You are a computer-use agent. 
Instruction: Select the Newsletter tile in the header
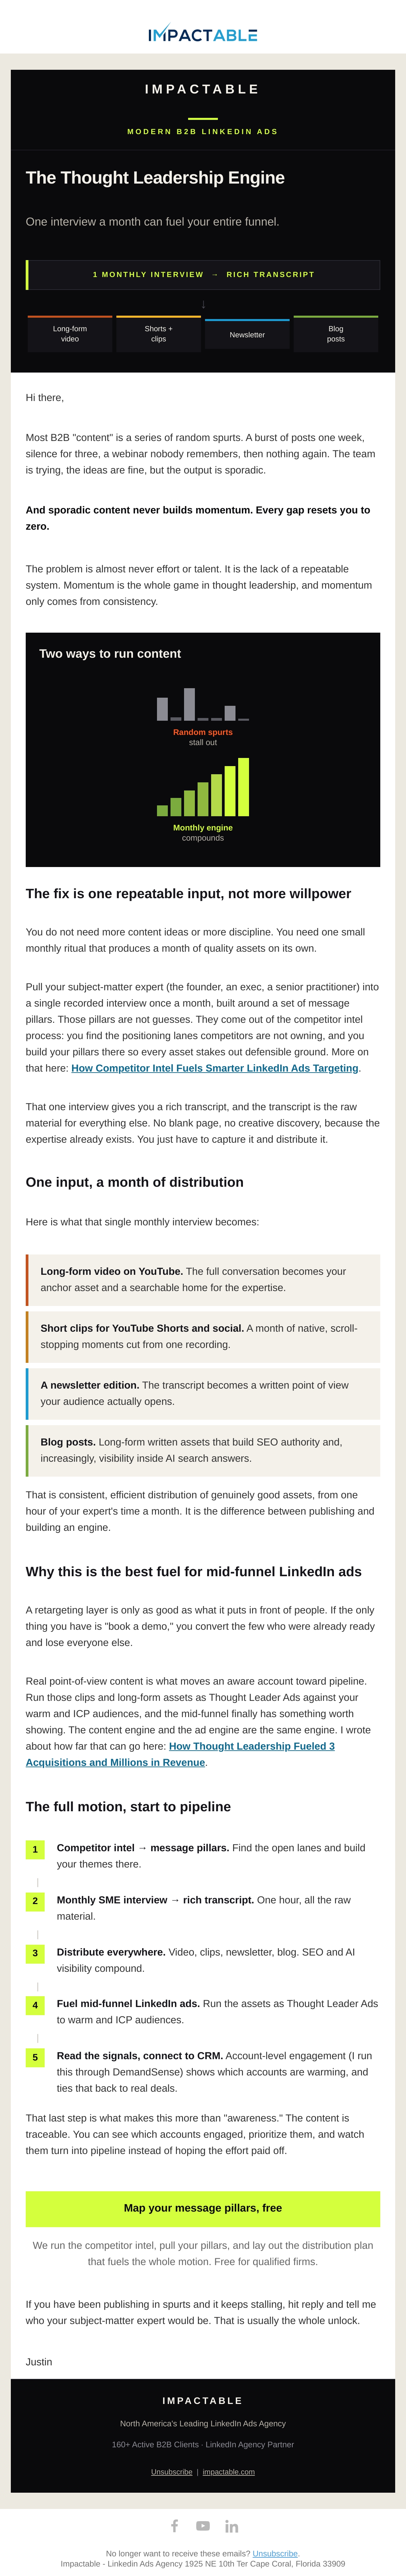247,334
